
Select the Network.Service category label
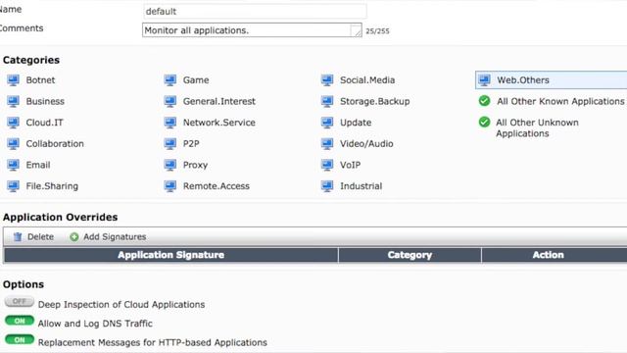click(x=219, y=123)
